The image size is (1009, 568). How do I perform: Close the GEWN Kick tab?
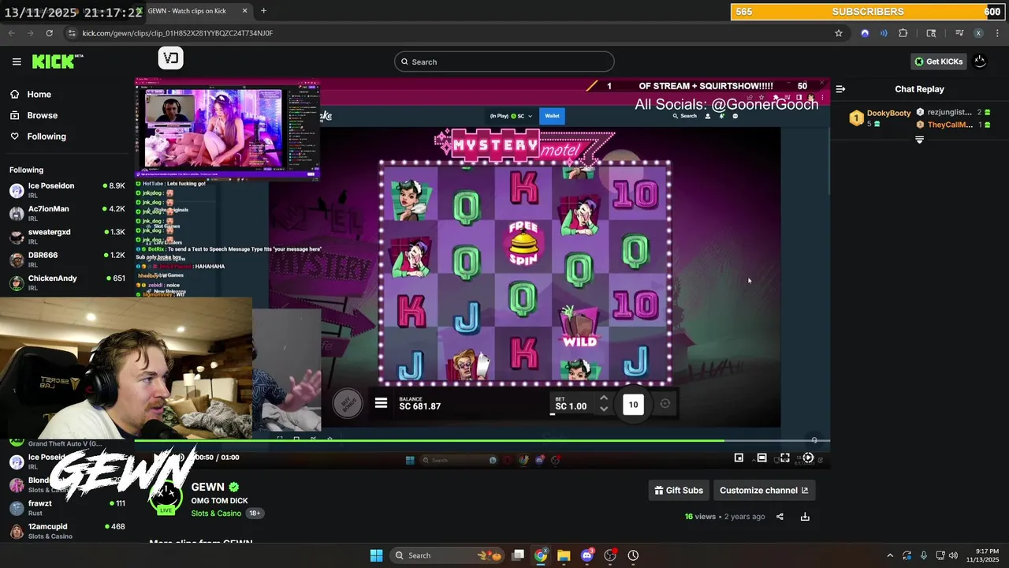point(244,11)
